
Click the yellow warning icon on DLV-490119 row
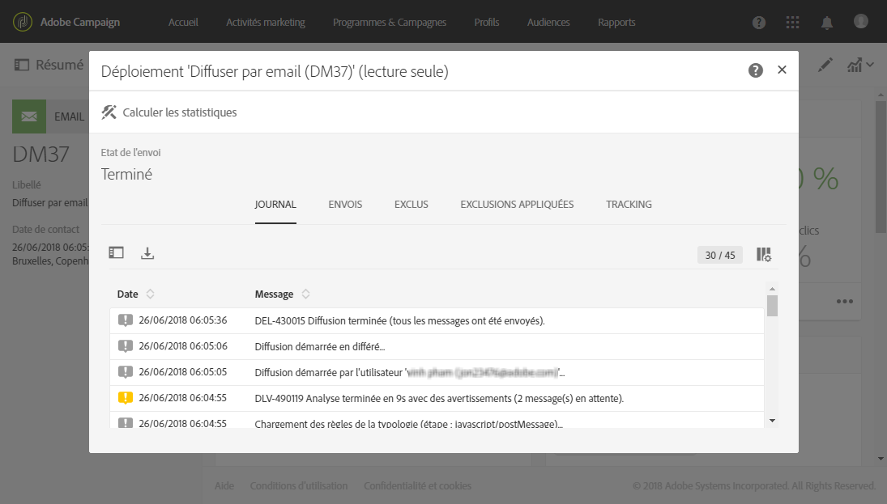tap(125, 398)
